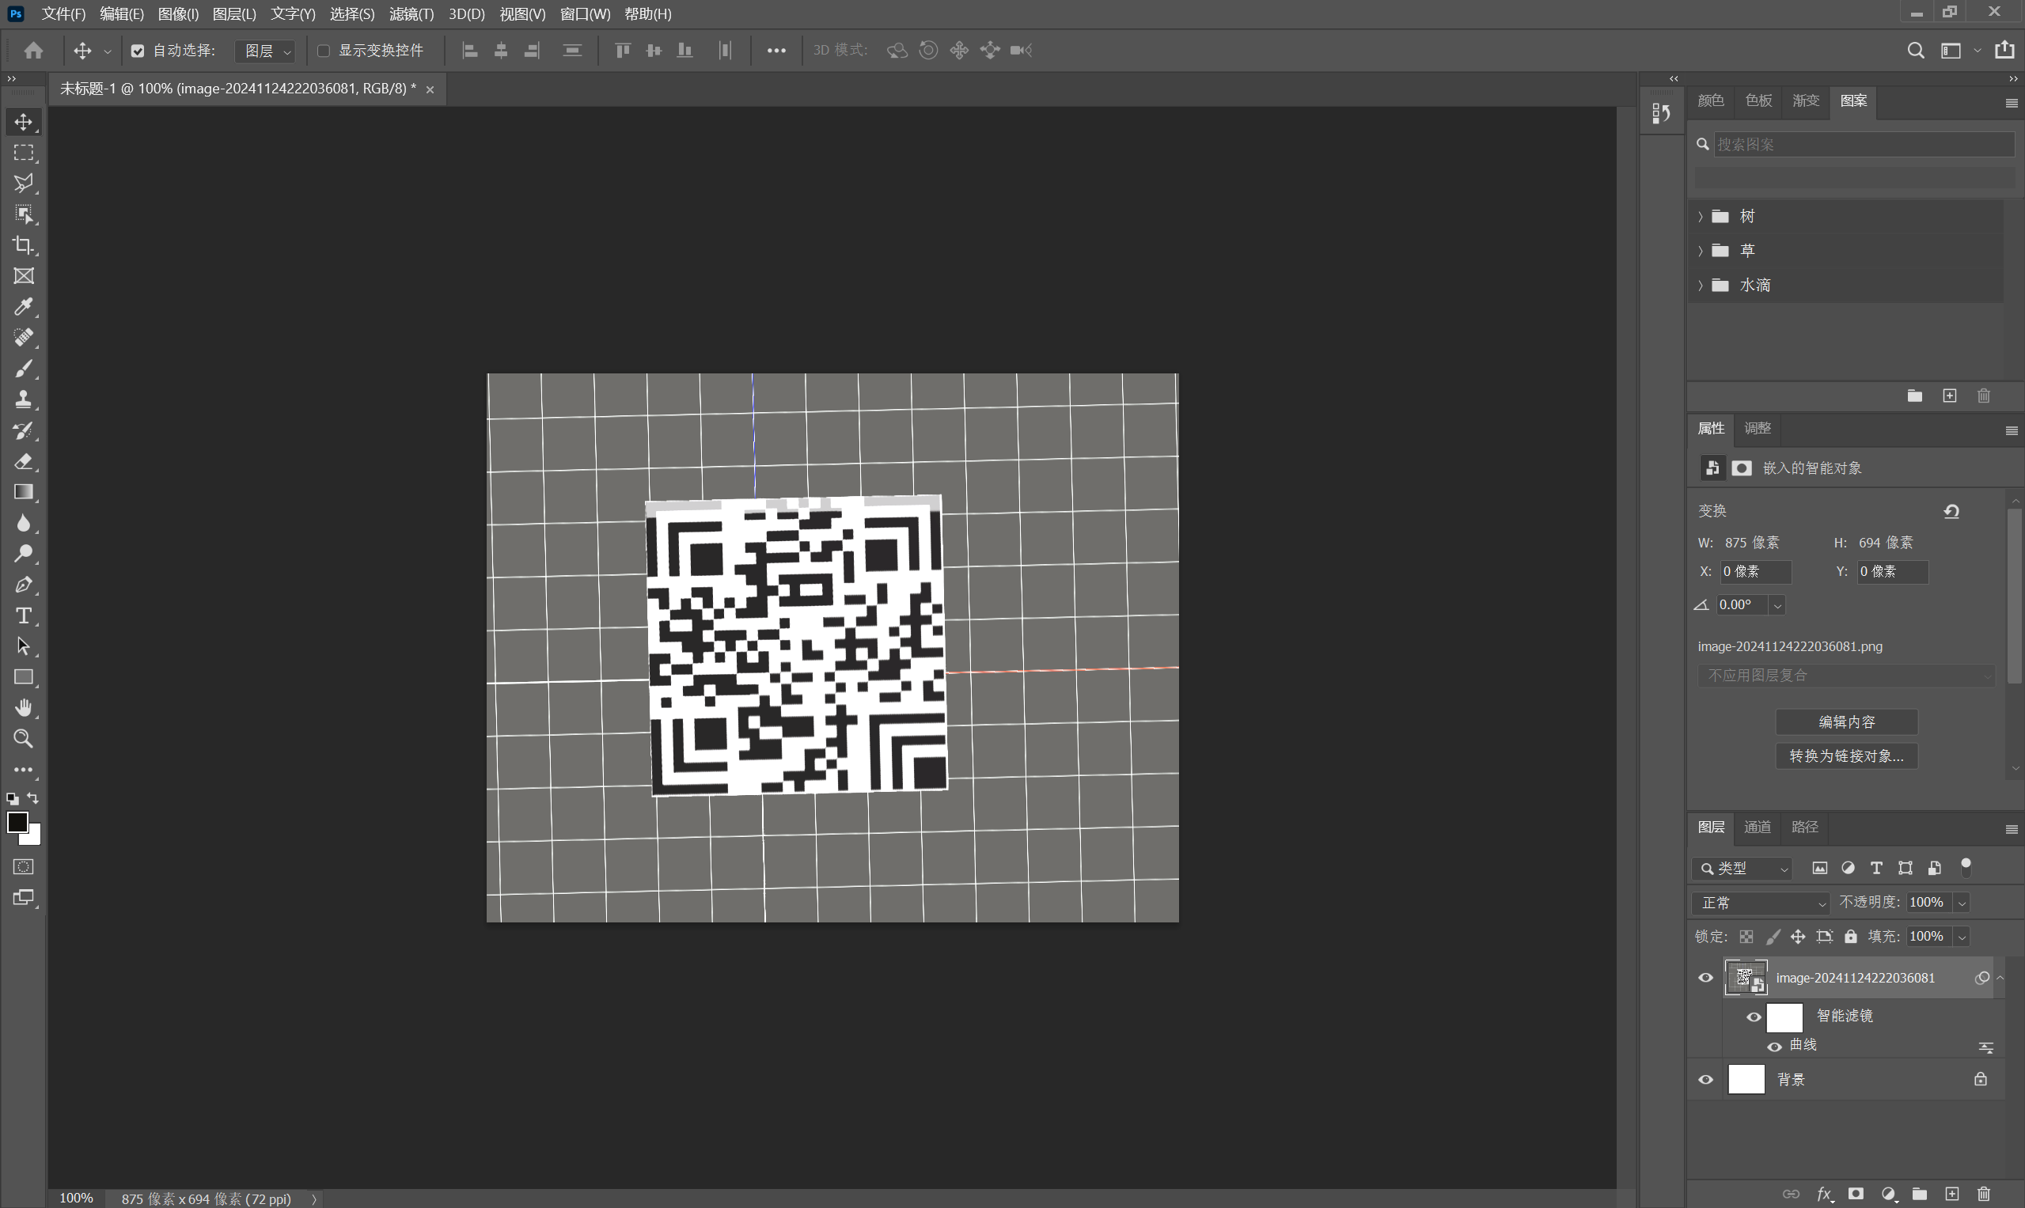Screen dimensions: 2025x1208
Task: Select the History Brush tool
Action: click(24, 430)
